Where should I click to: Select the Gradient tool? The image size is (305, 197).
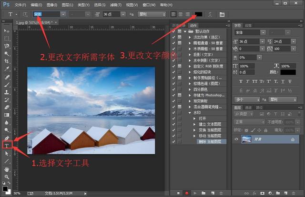coord(7,115)
